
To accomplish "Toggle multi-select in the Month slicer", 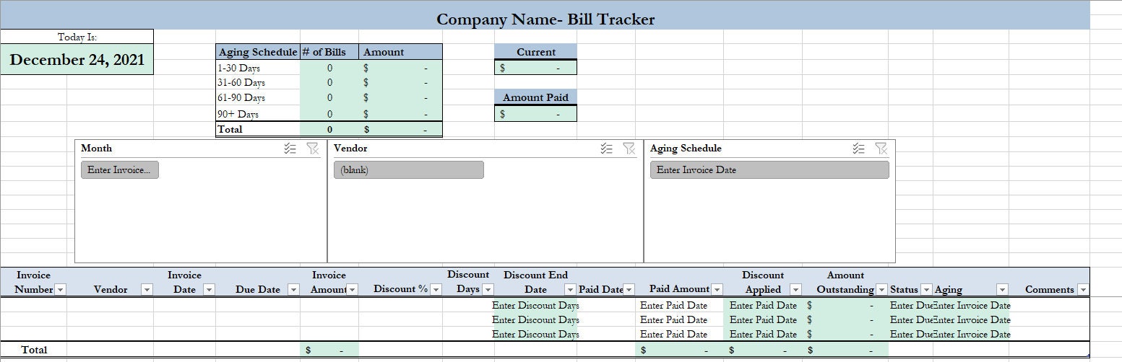I will (x=290, y=148).
